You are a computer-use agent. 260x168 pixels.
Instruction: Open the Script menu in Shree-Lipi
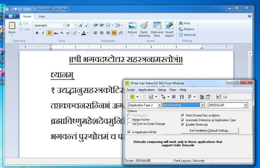click(x=131, y=90)
